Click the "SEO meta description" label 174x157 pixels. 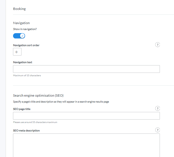coord(26,131)
